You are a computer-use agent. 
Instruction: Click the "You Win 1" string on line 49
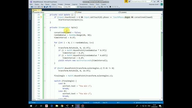tap(85, 86)
